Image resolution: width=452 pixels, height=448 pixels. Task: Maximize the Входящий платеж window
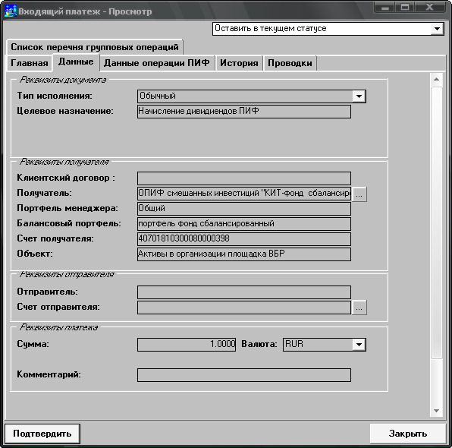click(405, 8)
